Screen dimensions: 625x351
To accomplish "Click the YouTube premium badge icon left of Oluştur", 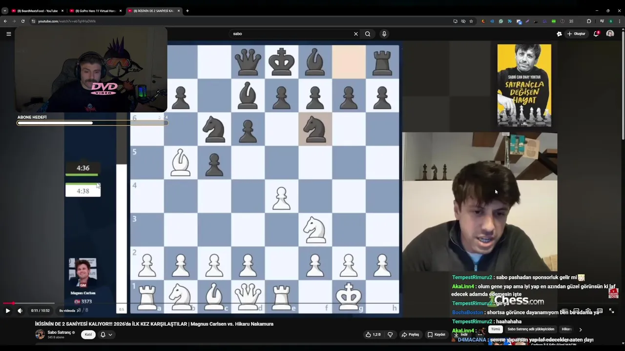I will point(559,34).
